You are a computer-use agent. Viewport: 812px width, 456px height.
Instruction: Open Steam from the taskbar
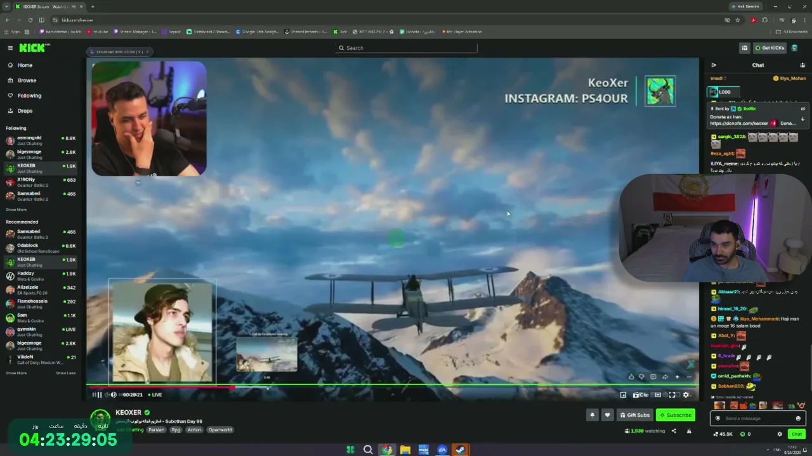[x=461, y=450]
